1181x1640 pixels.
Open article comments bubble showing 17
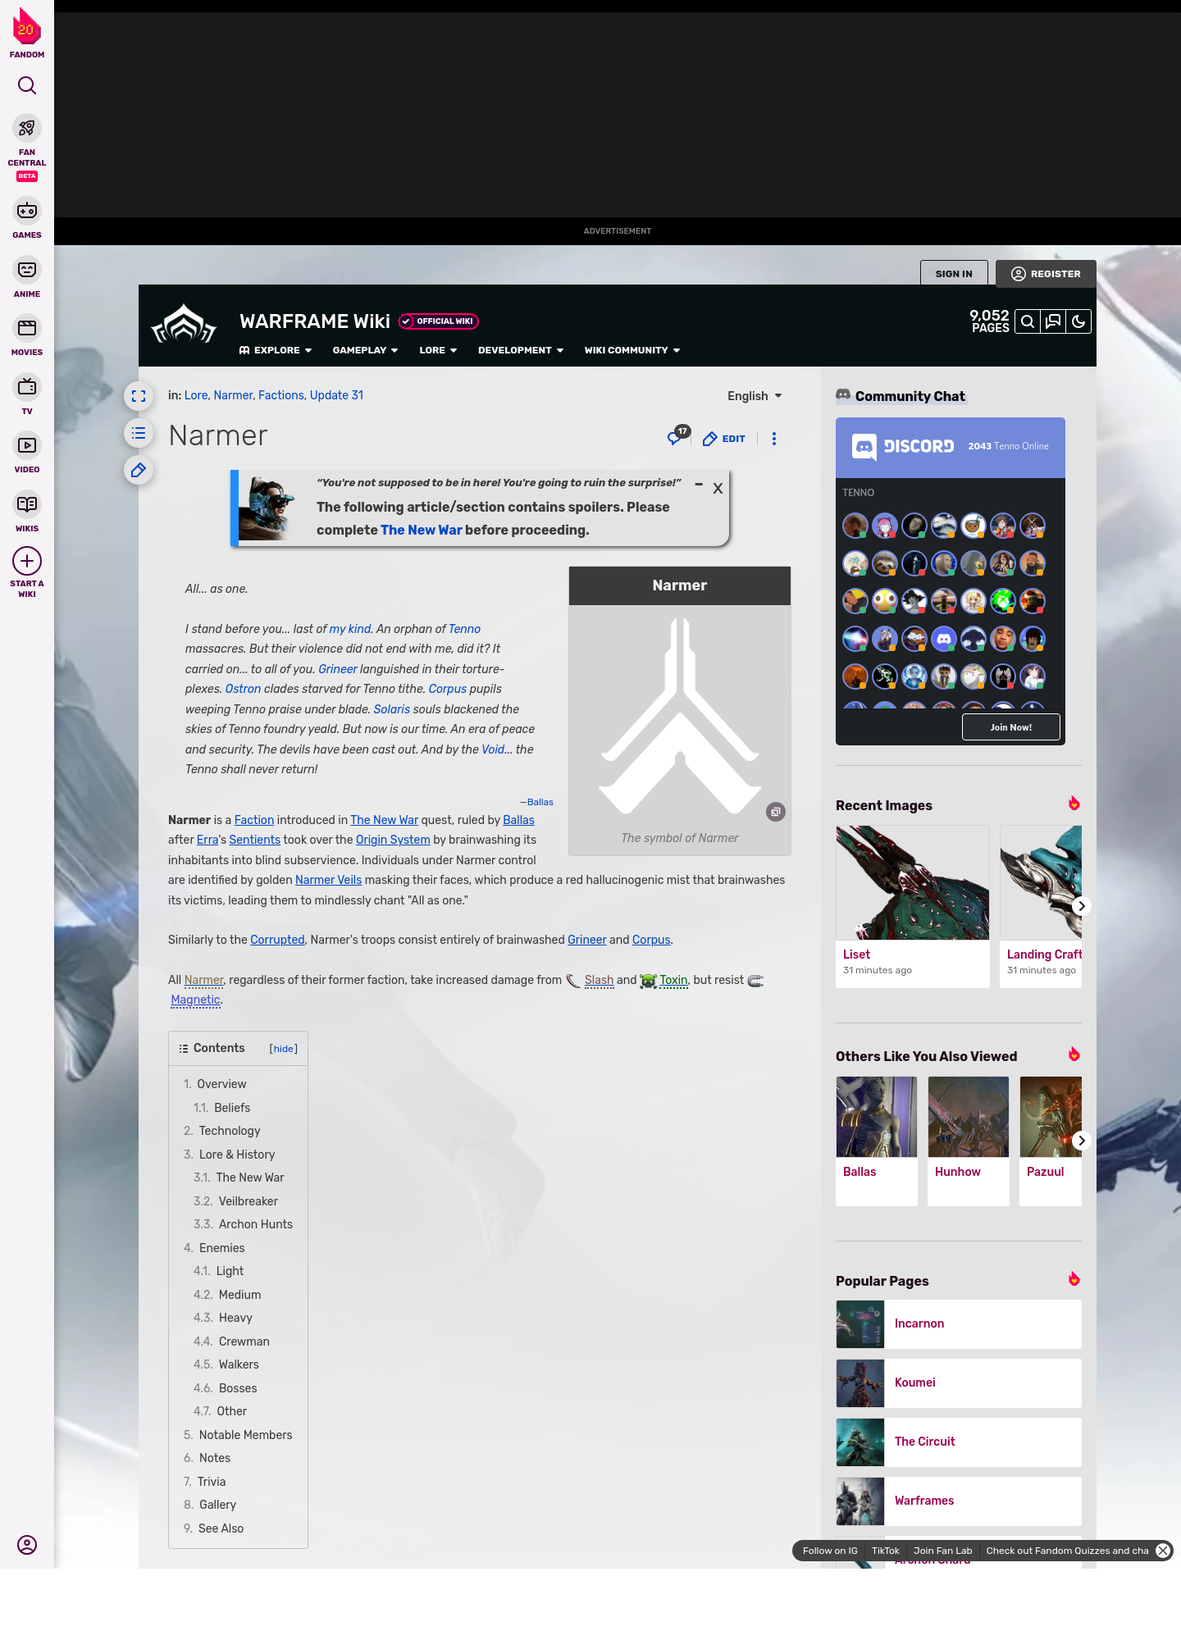(677, 436)
